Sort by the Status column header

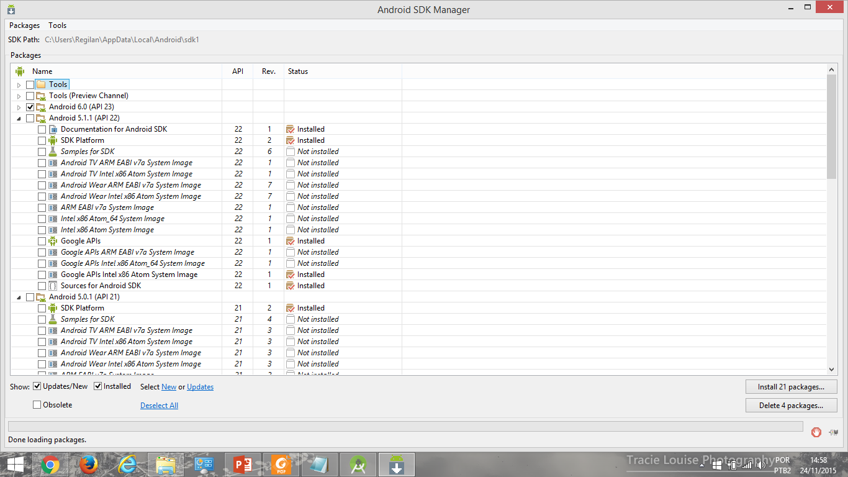click(343, 71)
